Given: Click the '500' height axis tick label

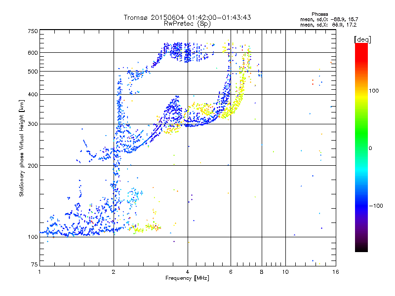Looking at the screenshot, I should (x=33, y=72).
